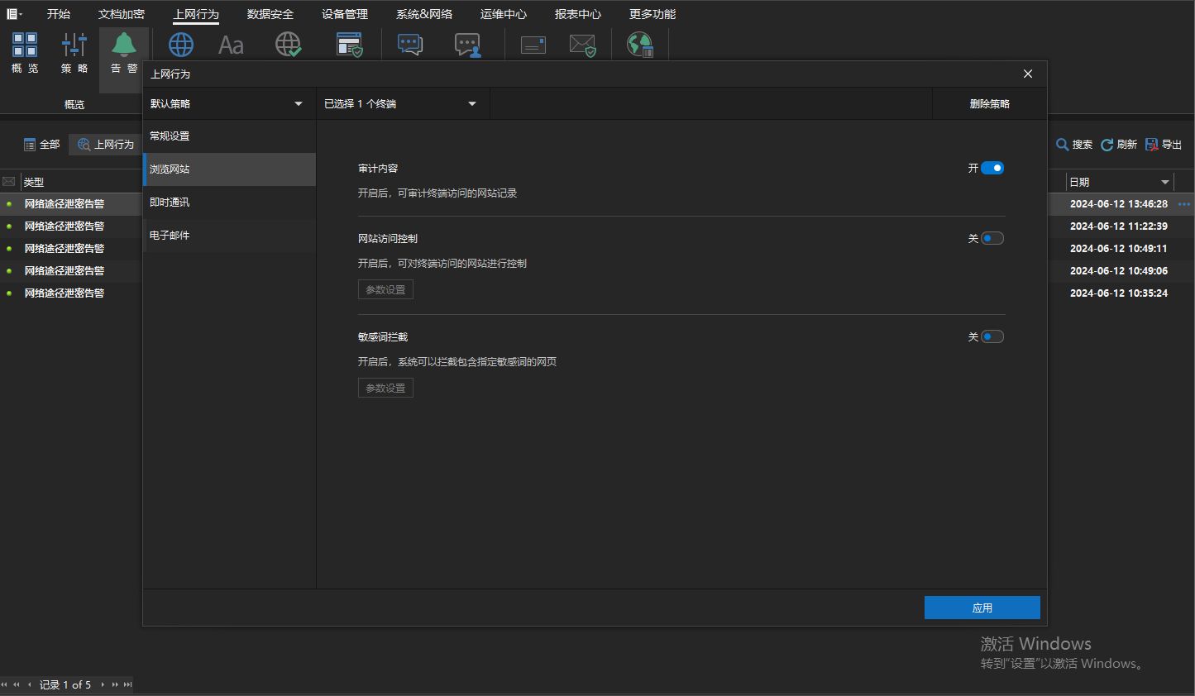Click the 删除策略 button
1195x696 pixels.
990,103
